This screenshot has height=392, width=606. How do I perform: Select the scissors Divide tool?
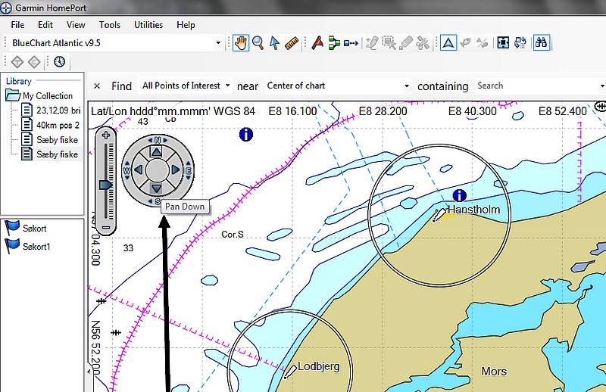pos(423,43)
